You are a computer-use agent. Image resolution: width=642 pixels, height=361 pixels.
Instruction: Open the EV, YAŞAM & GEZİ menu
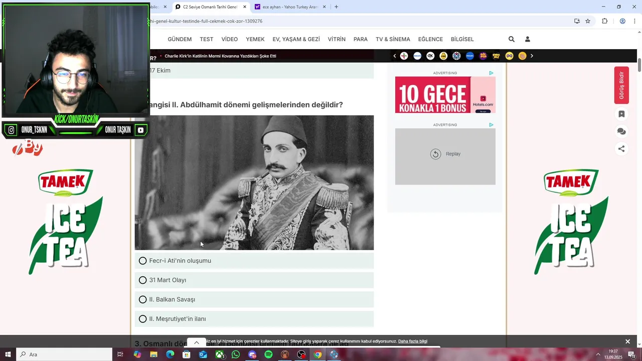coord(296,39)
